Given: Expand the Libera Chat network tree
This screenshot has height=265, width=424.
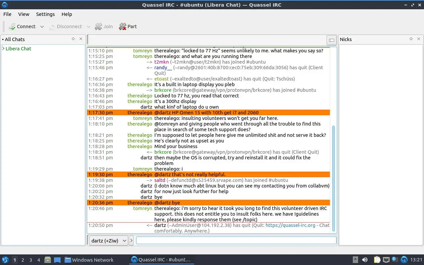Looking at the screenshot, I should click(3, 48).
